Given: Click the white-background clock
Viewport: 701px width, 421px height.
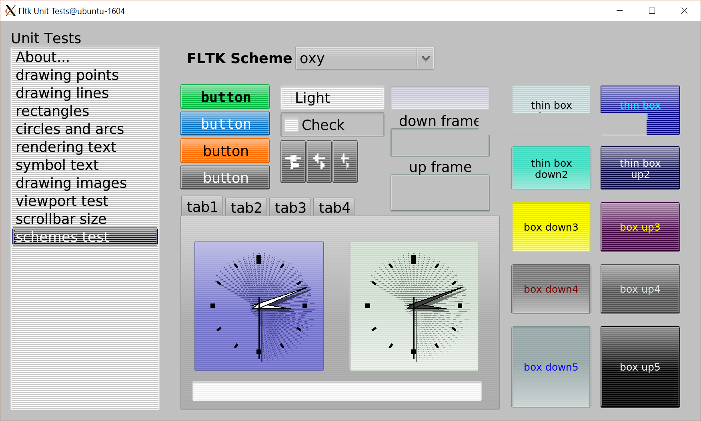Looking at the screenshot, I should [414, 306].
